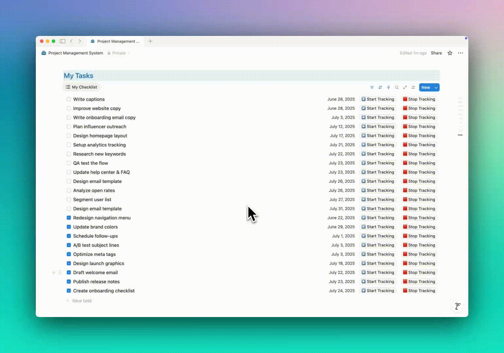Open the Schedule follow-ups task

(96, 236)
